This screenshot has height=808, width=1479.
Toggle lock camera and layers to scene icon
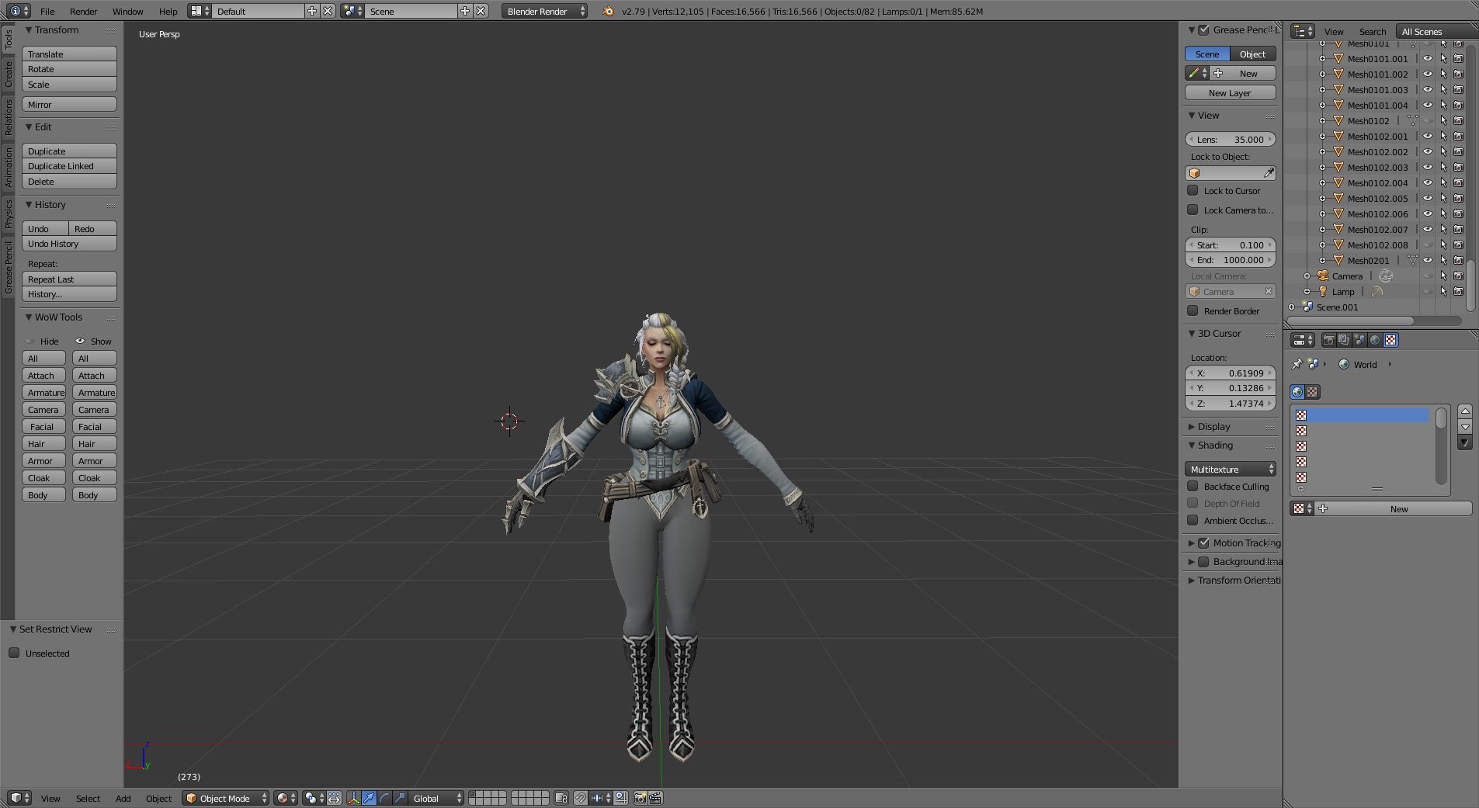561,798
